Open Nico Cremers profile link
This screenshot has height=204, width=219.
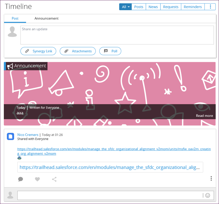click(x=28, y=135)
